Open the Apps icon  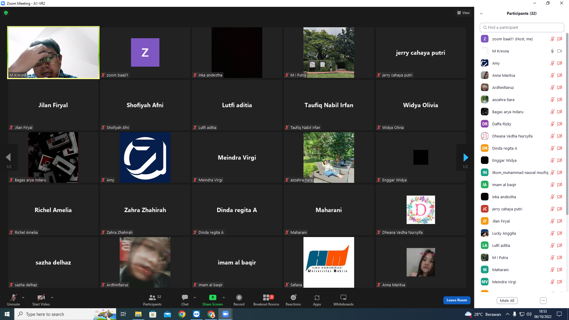317,297
